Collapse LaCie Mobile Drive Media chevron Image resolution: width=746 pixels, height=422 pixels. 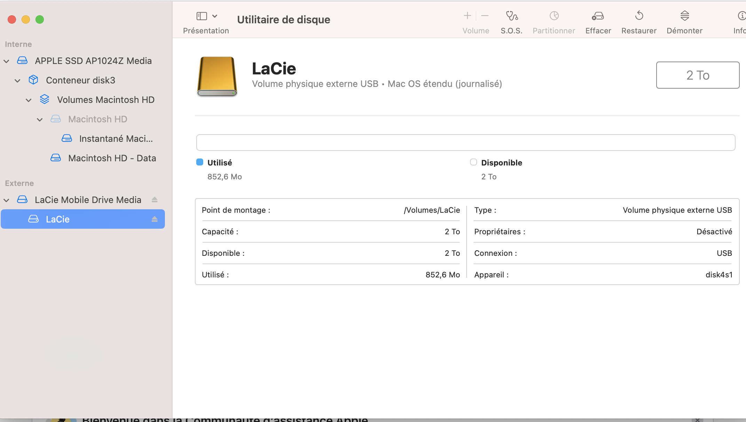[6, 200]
